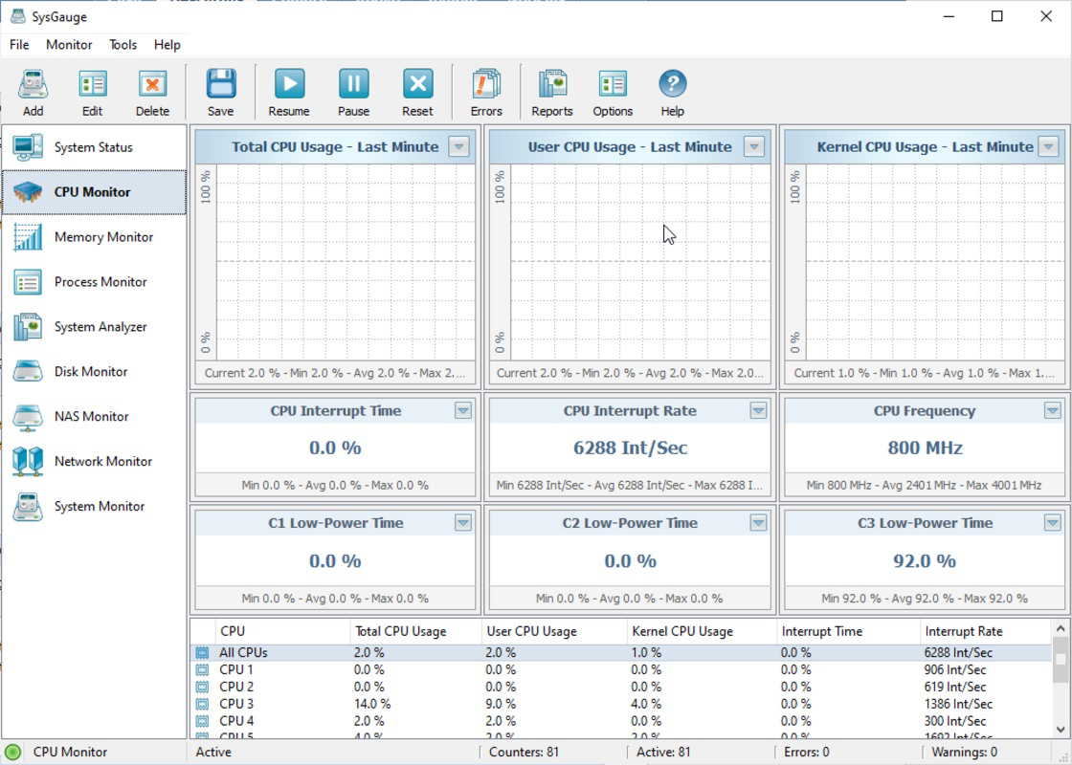Sort by Interrupt Rate column header
This screenshot has width=1072, height=765.
pos(985,632)
